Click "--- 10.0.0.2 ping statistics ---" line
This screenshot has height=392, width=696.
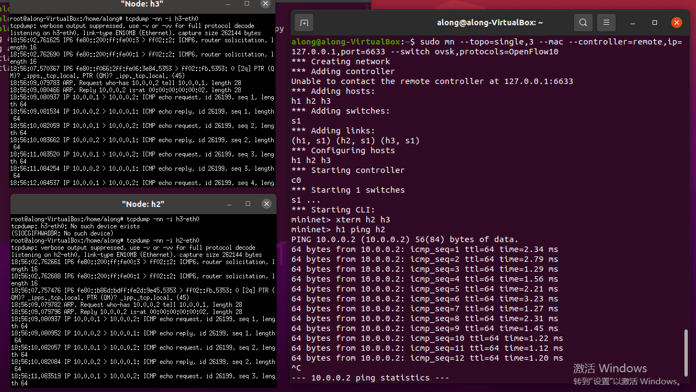[370, 378]
